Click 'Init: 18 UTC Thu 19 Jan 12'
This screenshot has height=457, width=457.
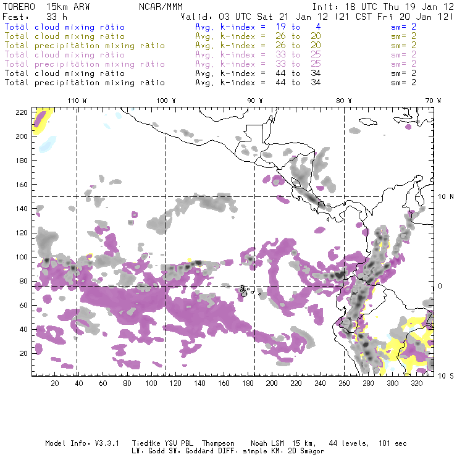[383, 7]
